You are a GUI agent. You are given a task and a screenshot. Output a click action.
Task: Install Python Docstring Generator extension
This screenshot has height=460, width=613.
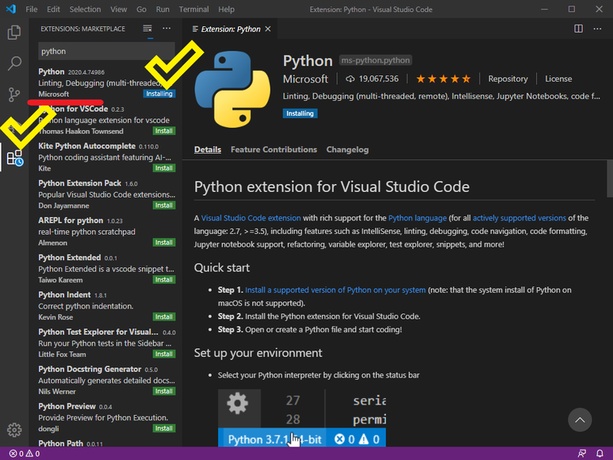coord(164,391)
